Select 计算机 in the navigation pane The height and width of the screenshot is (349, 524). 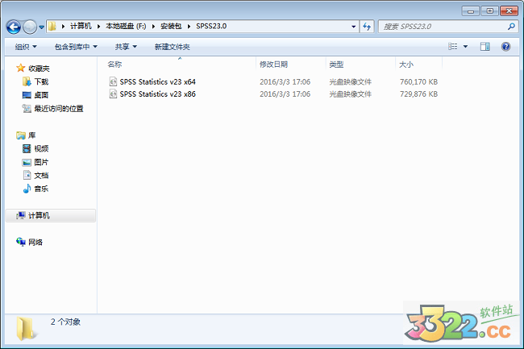[40, 216]
